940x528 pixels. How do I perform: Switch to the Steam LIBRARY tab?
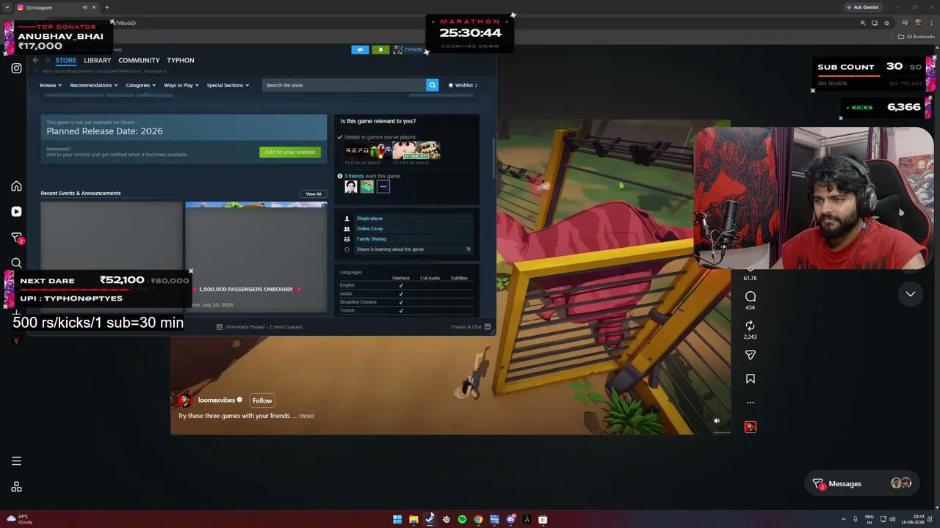pos(98,60)
